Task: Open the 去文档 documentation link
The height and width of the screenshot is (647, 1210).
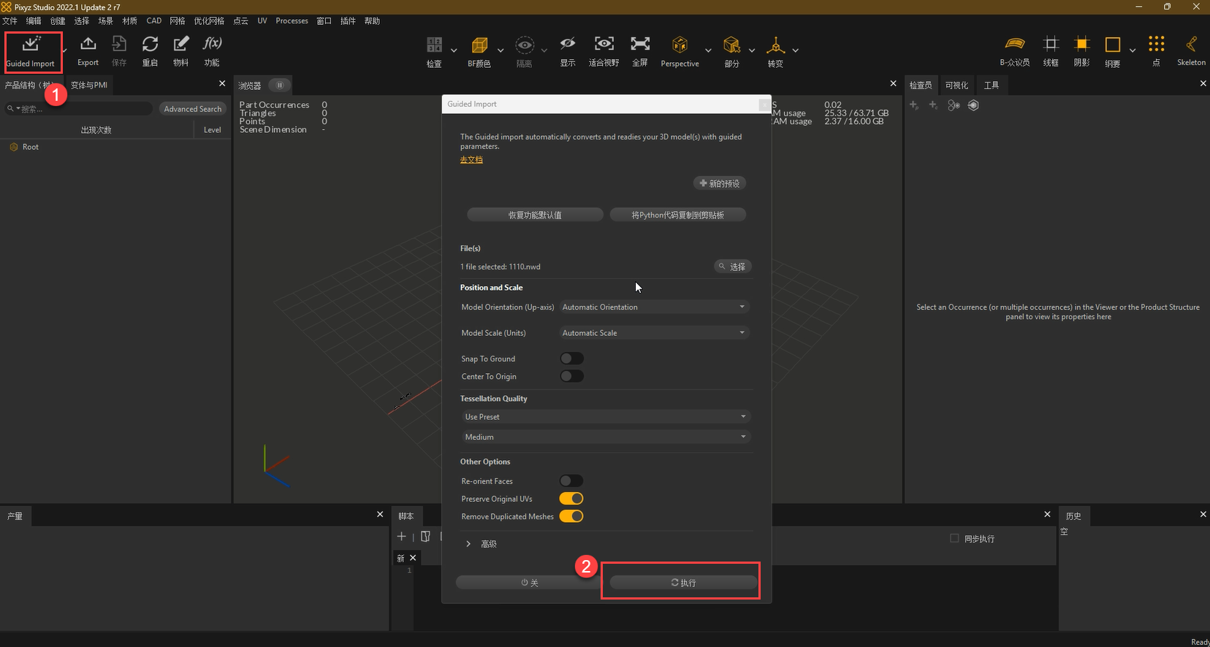Action: [471, 160]
